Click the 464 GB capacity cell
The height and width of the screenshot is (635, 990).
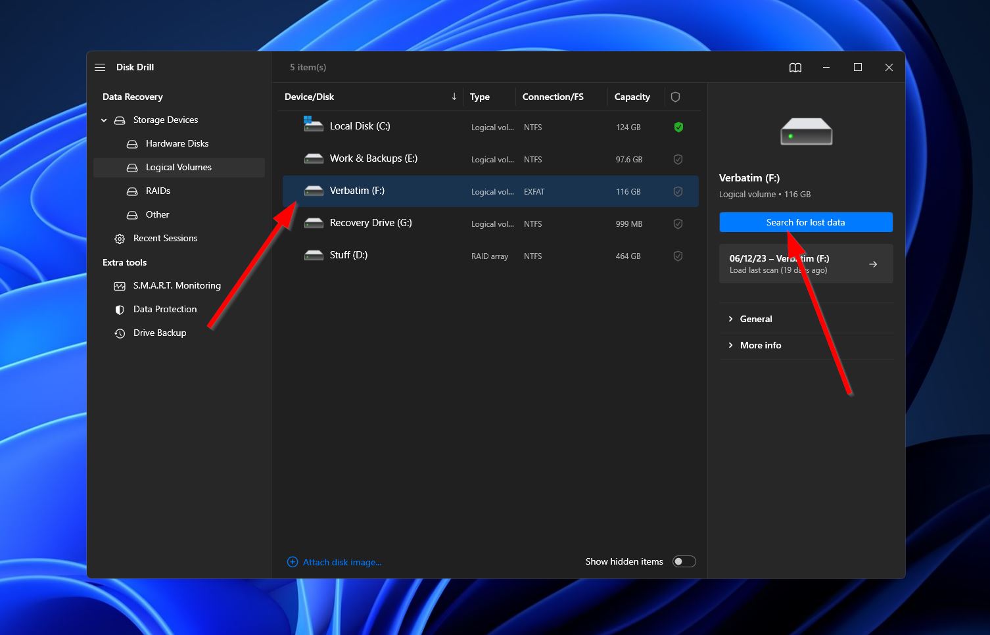[x=628, y=256]
